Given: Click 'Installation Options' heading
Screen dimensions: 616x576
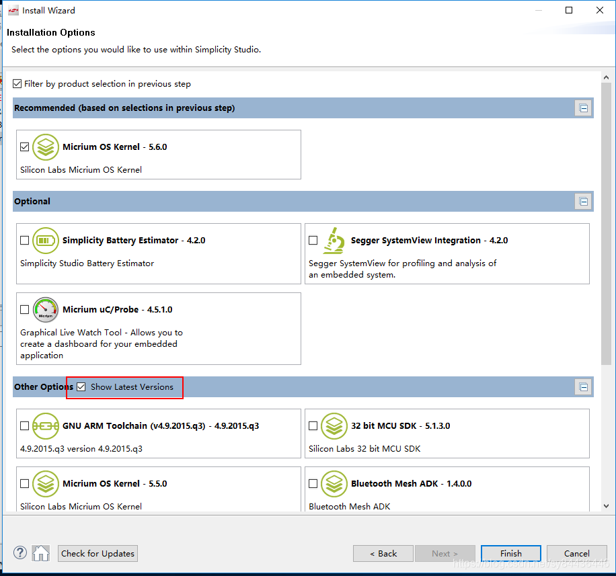Looking at the screenshot, I should (51, 32).
